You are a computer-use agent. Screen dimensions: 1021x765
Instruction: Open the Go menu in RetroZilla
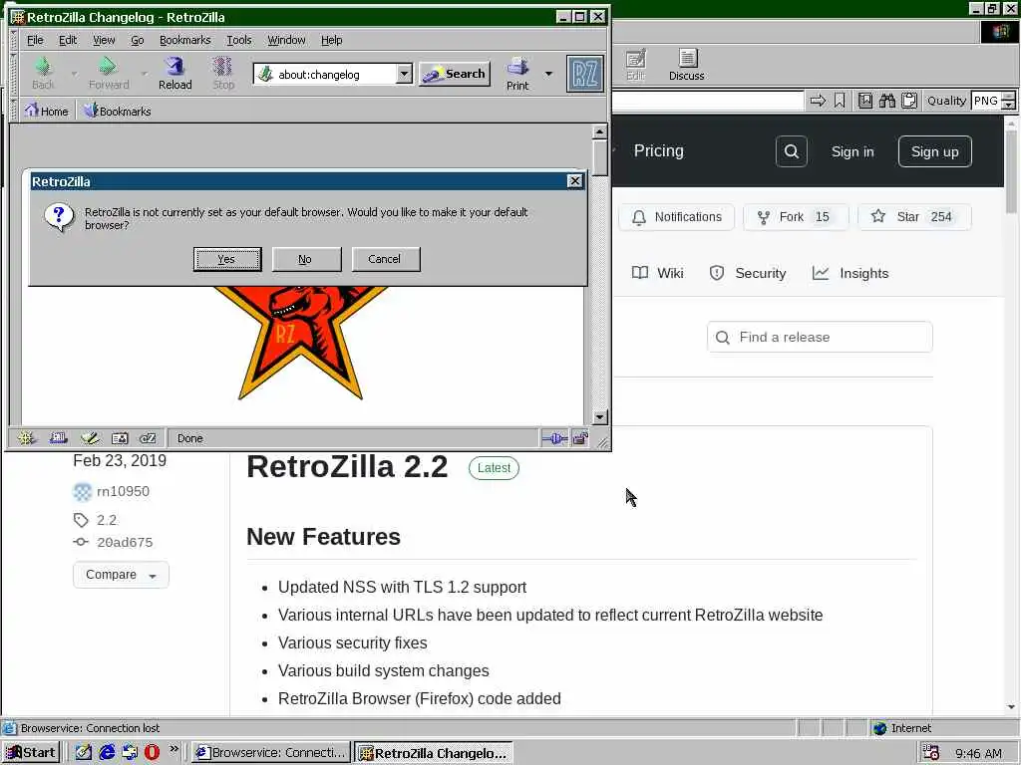pyautogui.click(x=138, y=40)
